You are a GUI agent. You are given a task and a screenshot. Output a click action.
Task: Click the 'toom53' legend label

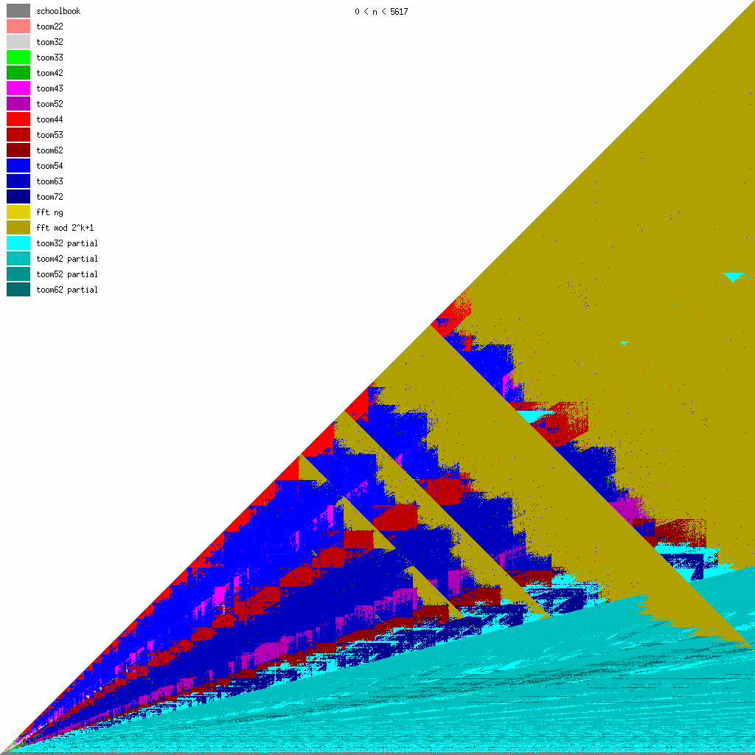pyautogui.click(x=49, y=135)
